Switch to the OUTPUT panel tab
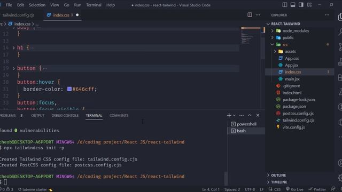This screenshot has height=192, width=342. (x=37, y=115)
